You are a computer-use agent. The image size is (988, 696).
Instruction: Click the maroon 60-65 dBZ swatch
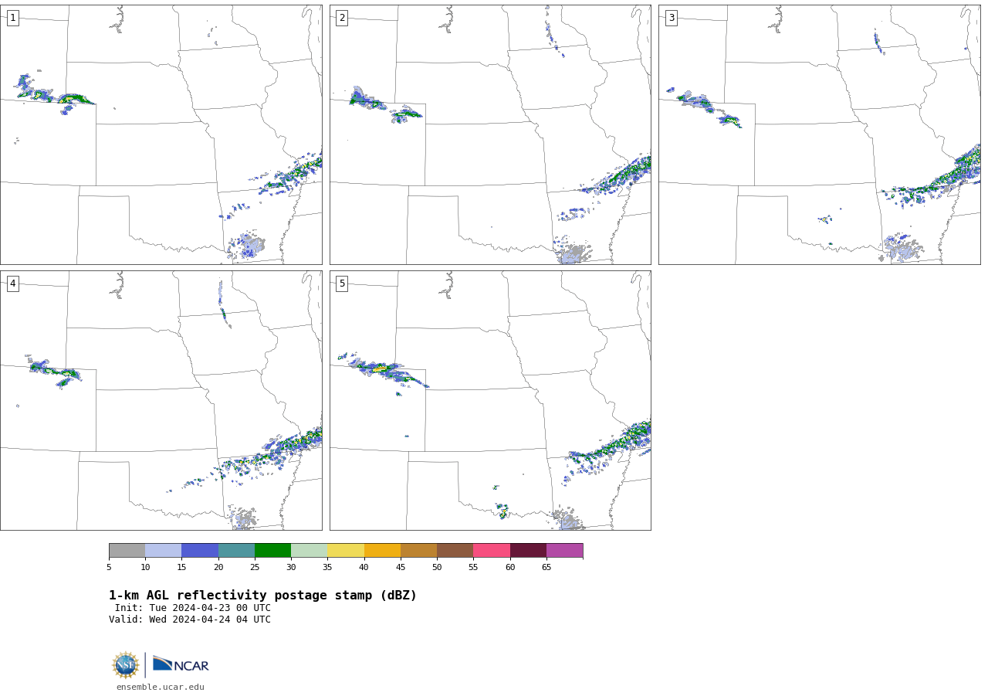coord(528,551)
